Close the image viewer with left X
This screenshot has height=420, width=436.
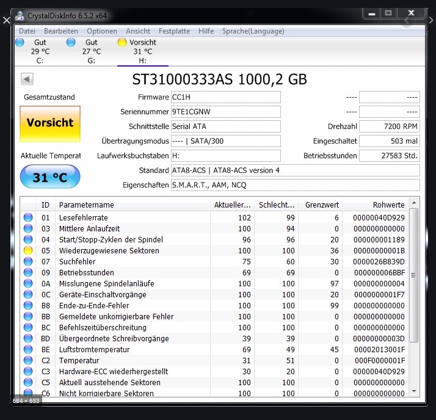pos(6,20)
